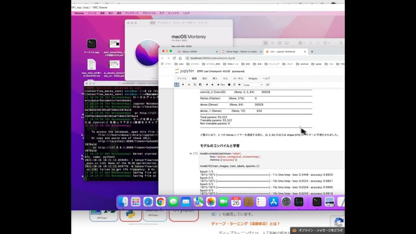Open the command palette keyboard icon
This screenshot has height=234, width=416.
268,84
